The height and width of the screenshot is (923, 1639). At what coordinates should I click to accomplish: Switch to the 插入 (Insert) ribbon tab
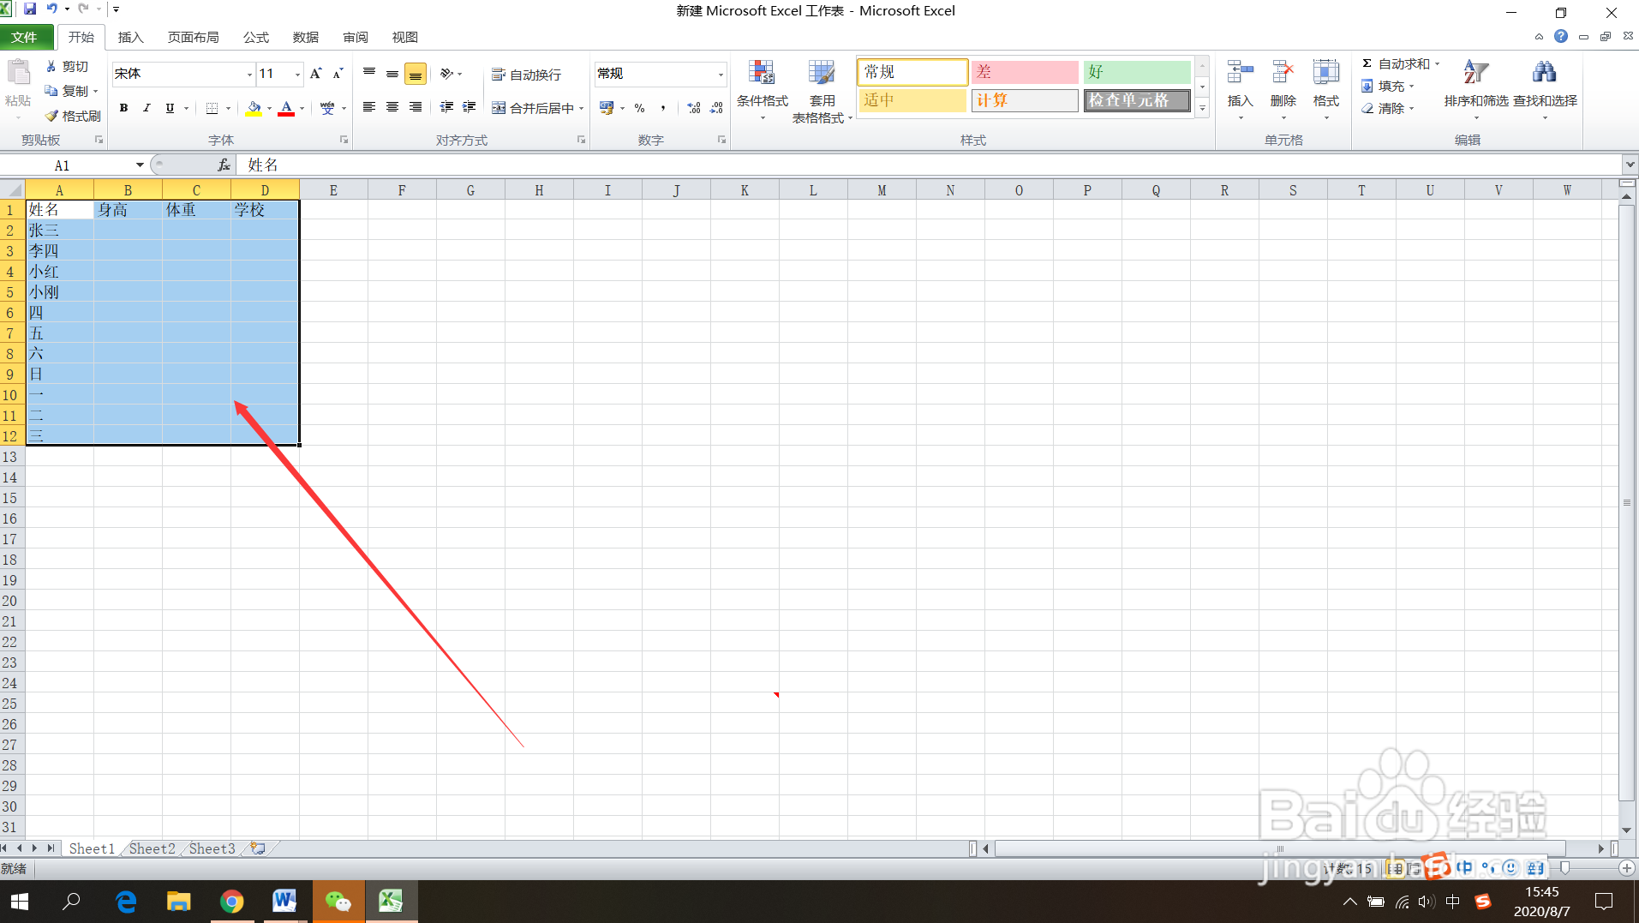[x=131, y=37]
